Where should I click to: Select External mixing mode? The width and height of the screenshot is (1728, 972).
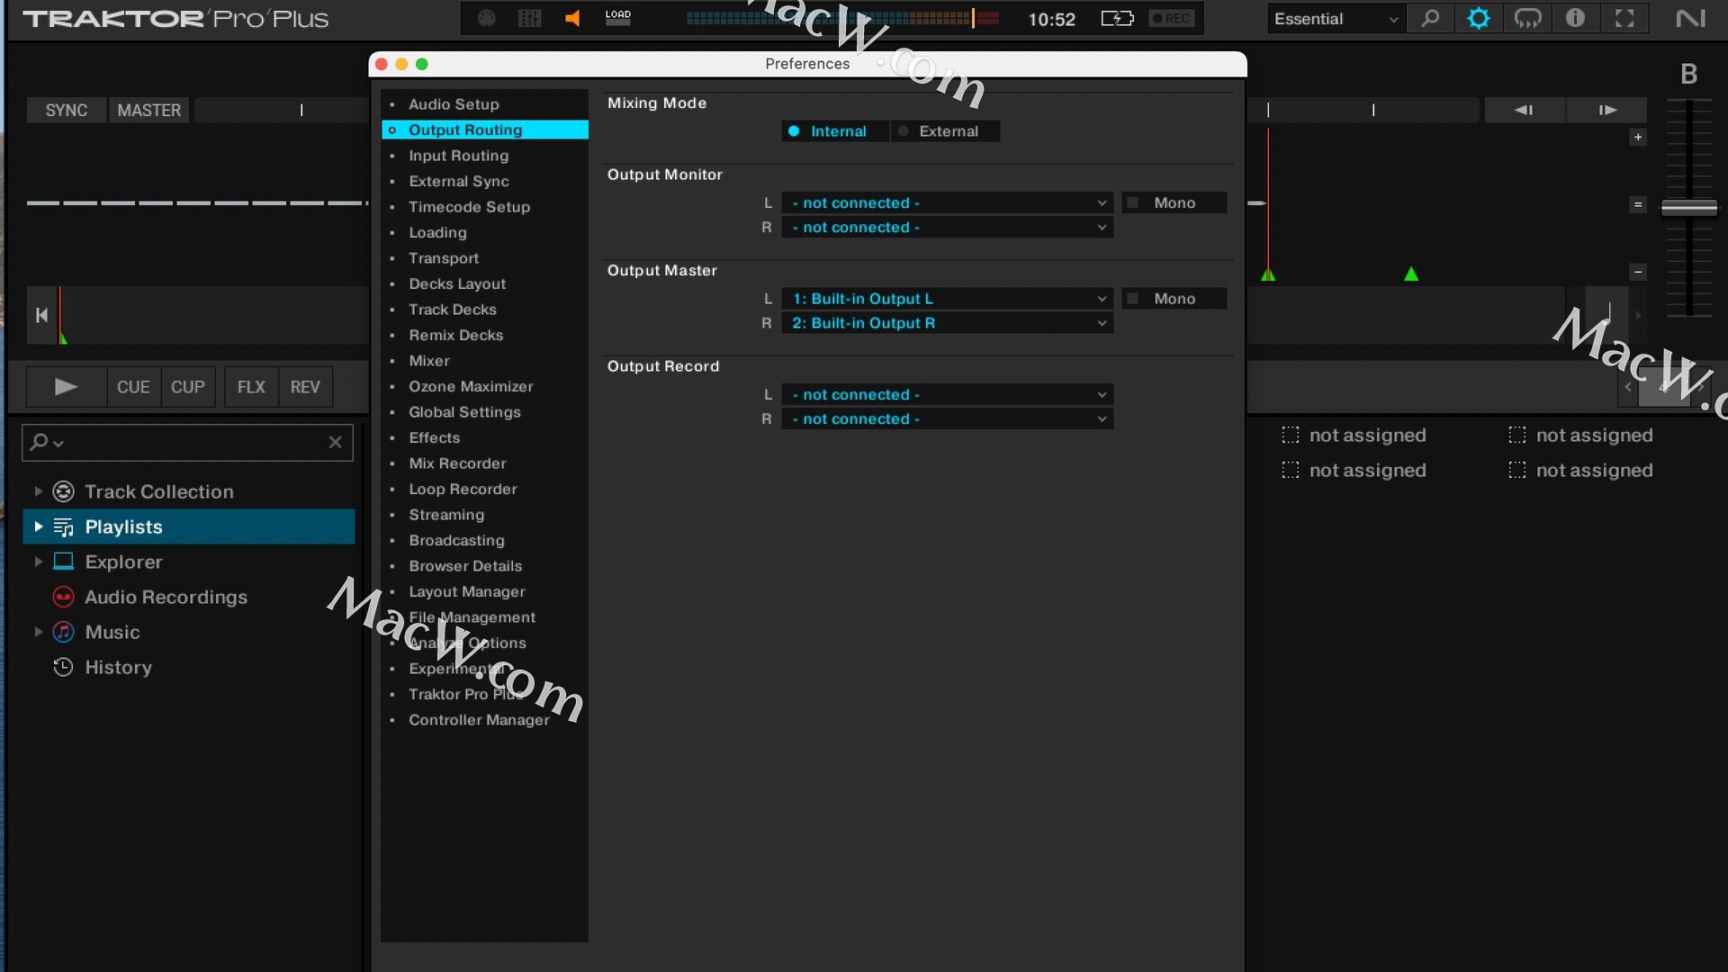945,131
